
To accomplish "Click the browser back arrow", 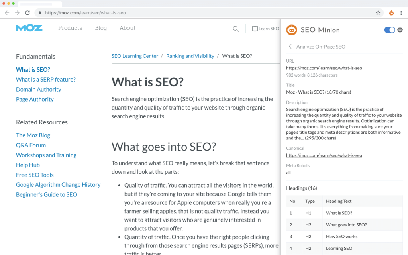I will click(6, 12).
